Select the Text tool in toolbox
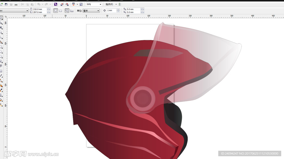 tap(1, 66)
